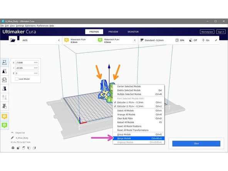The image size is (228, 171).
Task: Choose Reset All Model Transformations
Action: click(x=139, y=130)
